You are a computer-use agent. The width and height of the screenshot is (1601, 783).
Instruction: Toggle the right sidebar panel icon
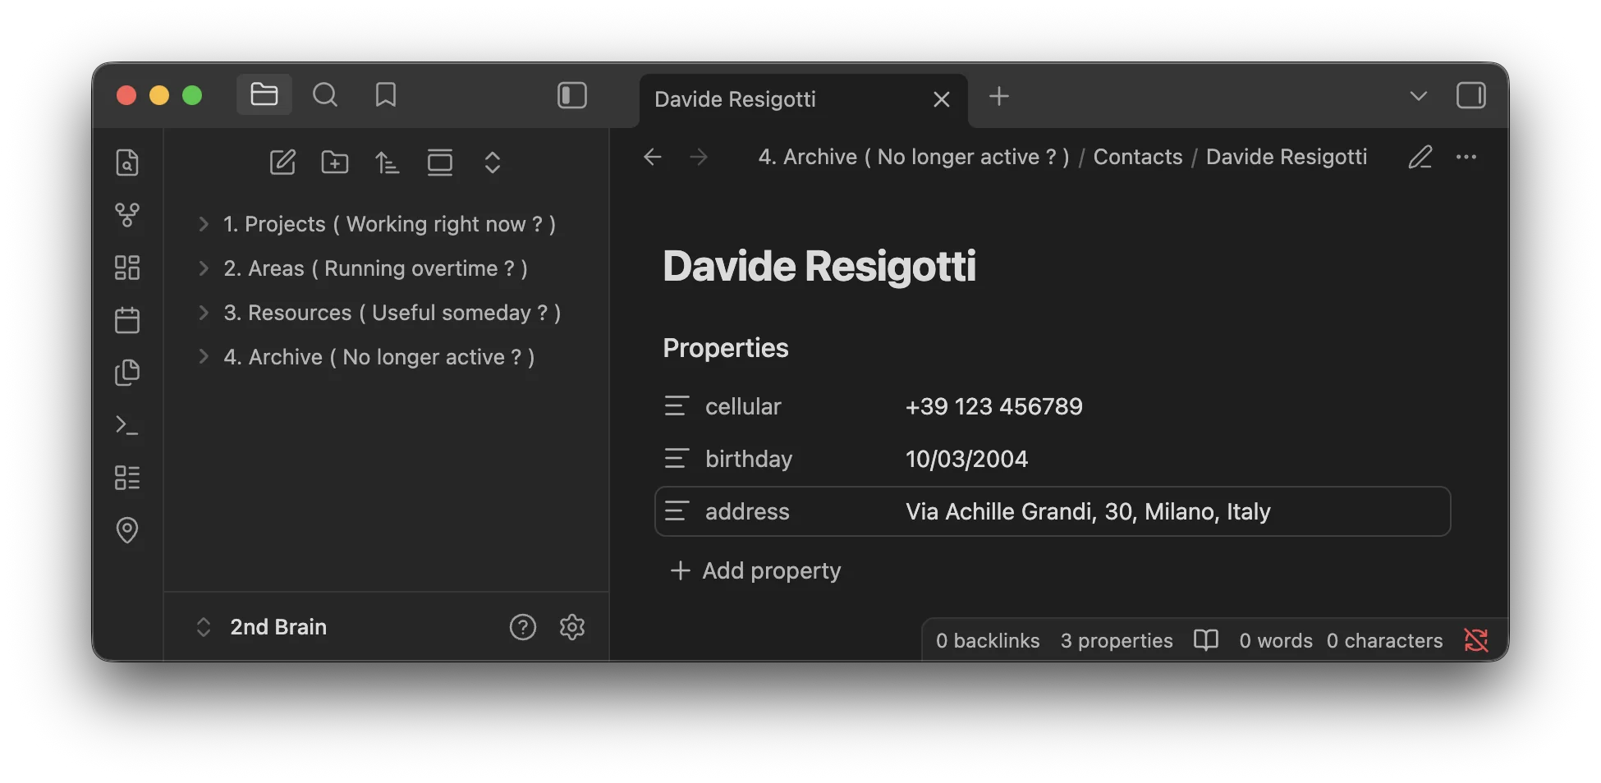[1470, 95]
